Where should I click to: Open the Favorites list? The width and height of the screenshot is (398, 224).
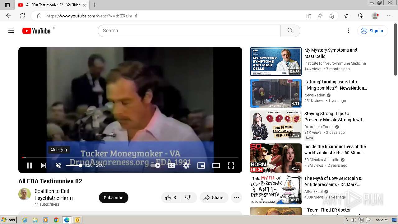point(347,16)
